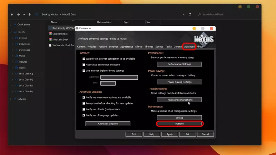Enable Notify me of beta versions
This screenshot has width=276, height=155.
[x=84, y=110]
